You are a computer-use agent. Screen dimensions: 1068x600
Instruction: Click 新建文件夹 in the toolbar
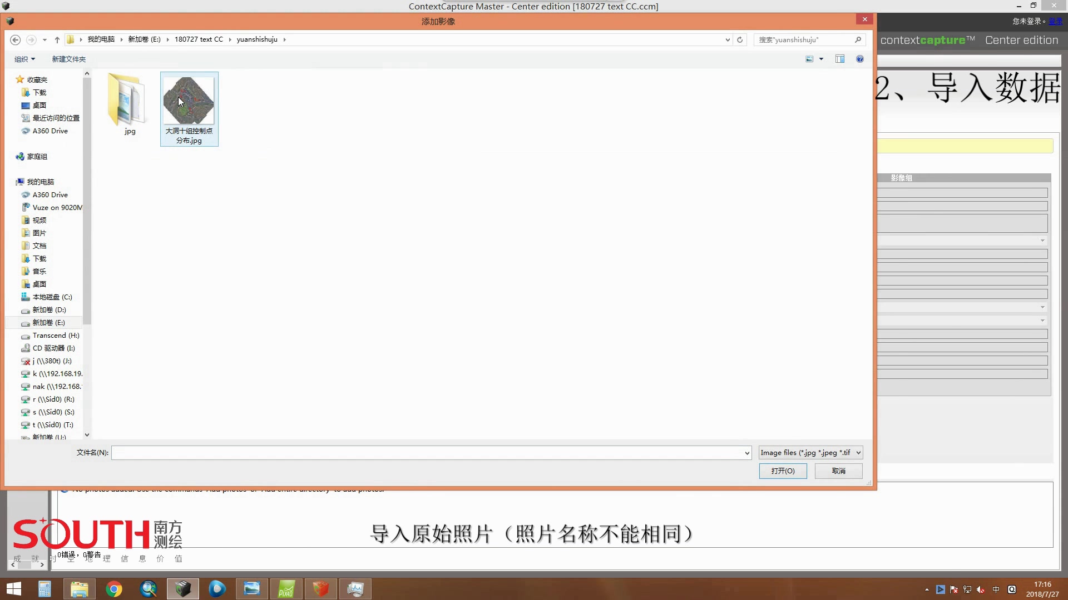coord(69,59)
